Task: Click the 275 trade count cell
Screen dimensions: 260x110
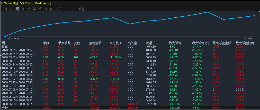Action: click(76, 104)
